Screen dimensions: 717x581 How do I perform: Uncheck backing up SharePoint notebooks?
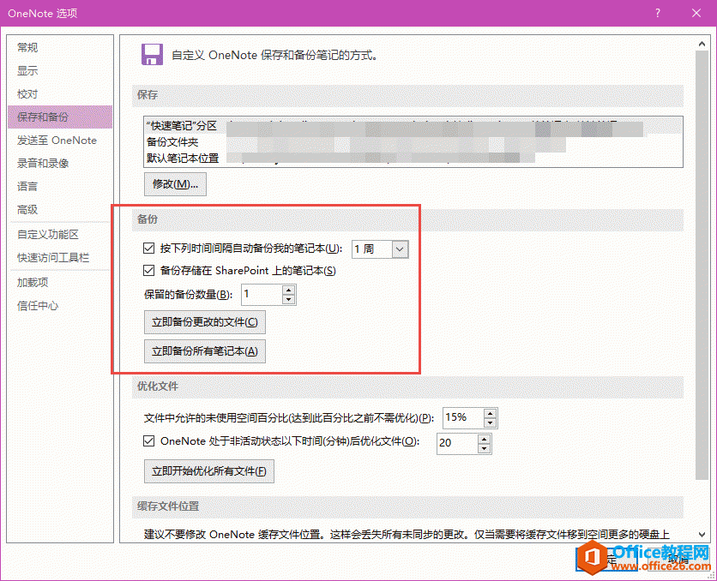[x=147, y=270]
